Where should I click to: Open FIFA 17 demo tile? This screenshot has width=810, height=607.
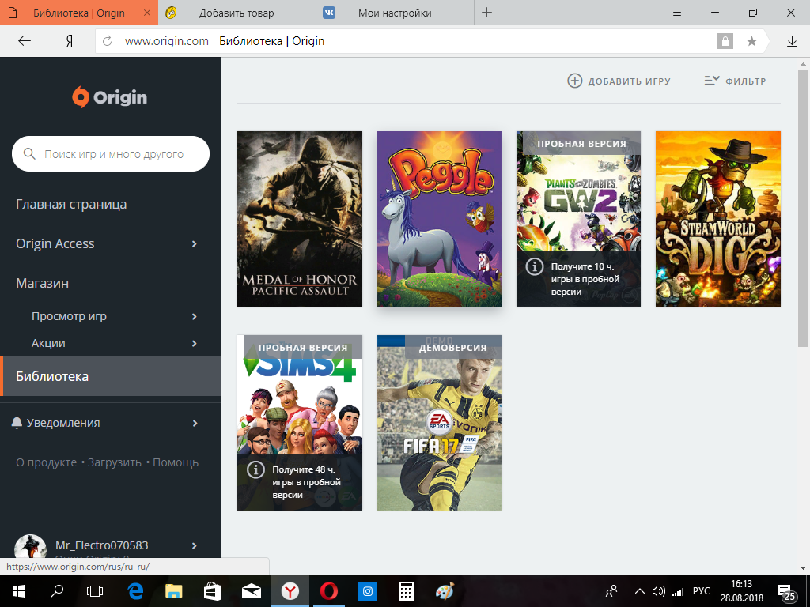pos(439,423)
